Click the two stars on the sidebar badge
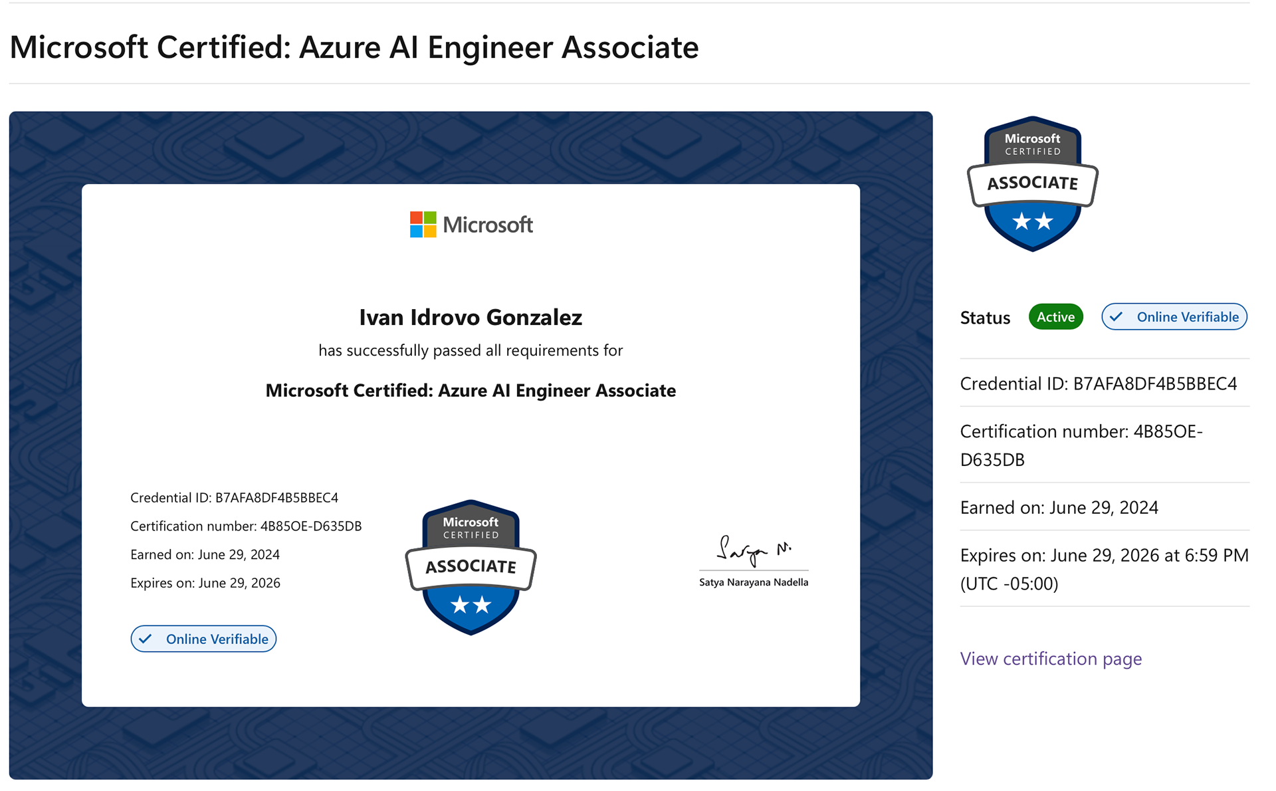 point(1032,221)
